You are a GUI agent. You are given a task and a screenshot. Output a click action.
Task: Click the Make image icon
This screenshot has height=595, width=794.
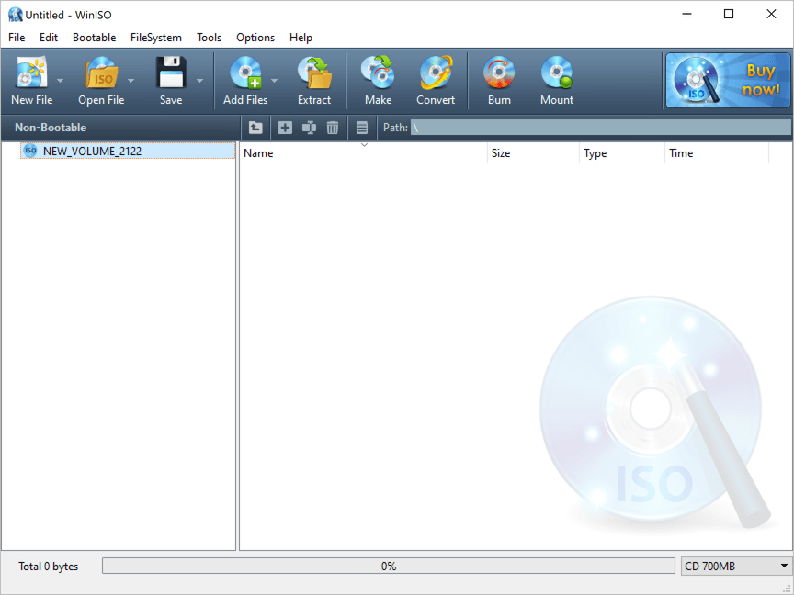pos(378,75)
